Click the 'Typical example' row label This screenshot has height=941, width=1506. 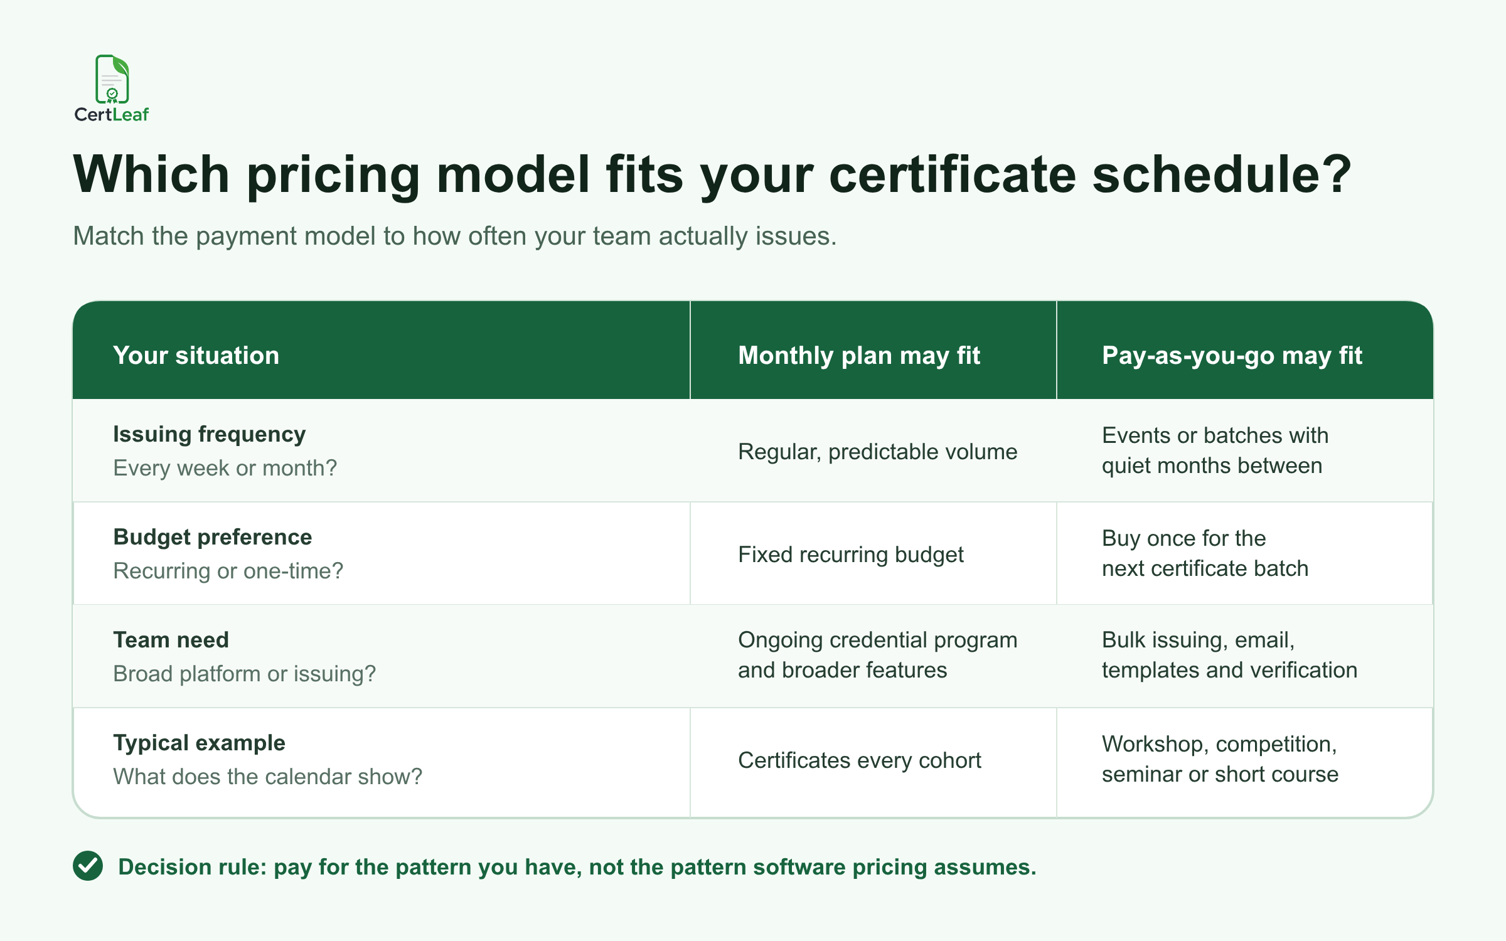click(200, 743)
